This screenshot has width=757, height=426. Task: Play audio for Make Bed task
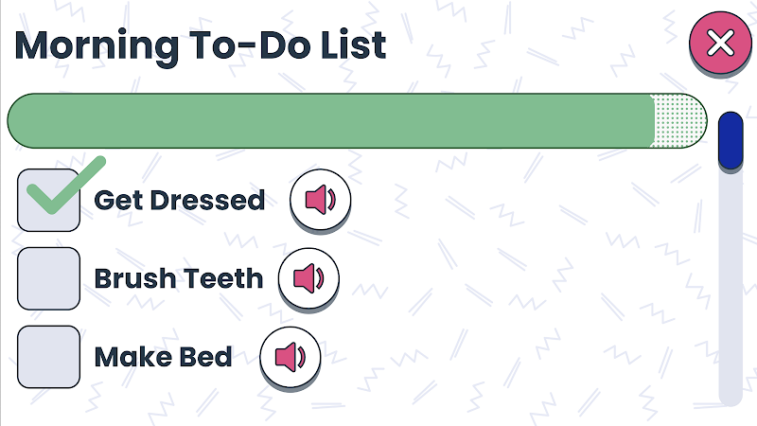click(290, 357)
